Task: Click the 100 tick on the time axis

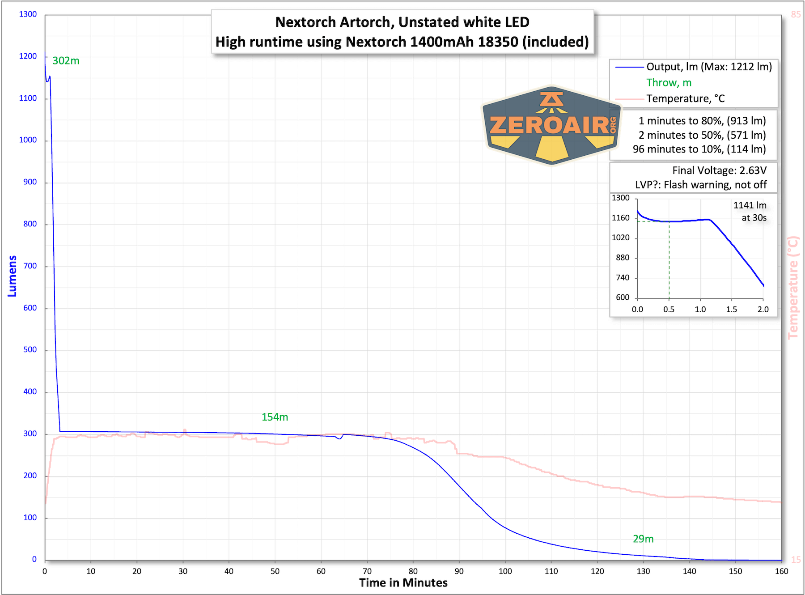Action: point(505,571)
